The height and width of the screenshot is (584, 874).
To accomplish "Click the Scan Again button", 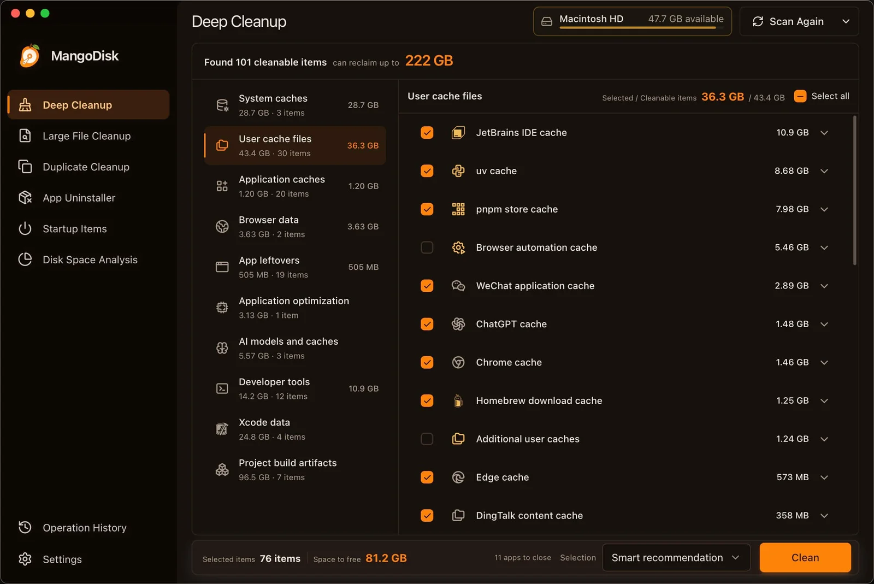I will click(x=788, y=21).
